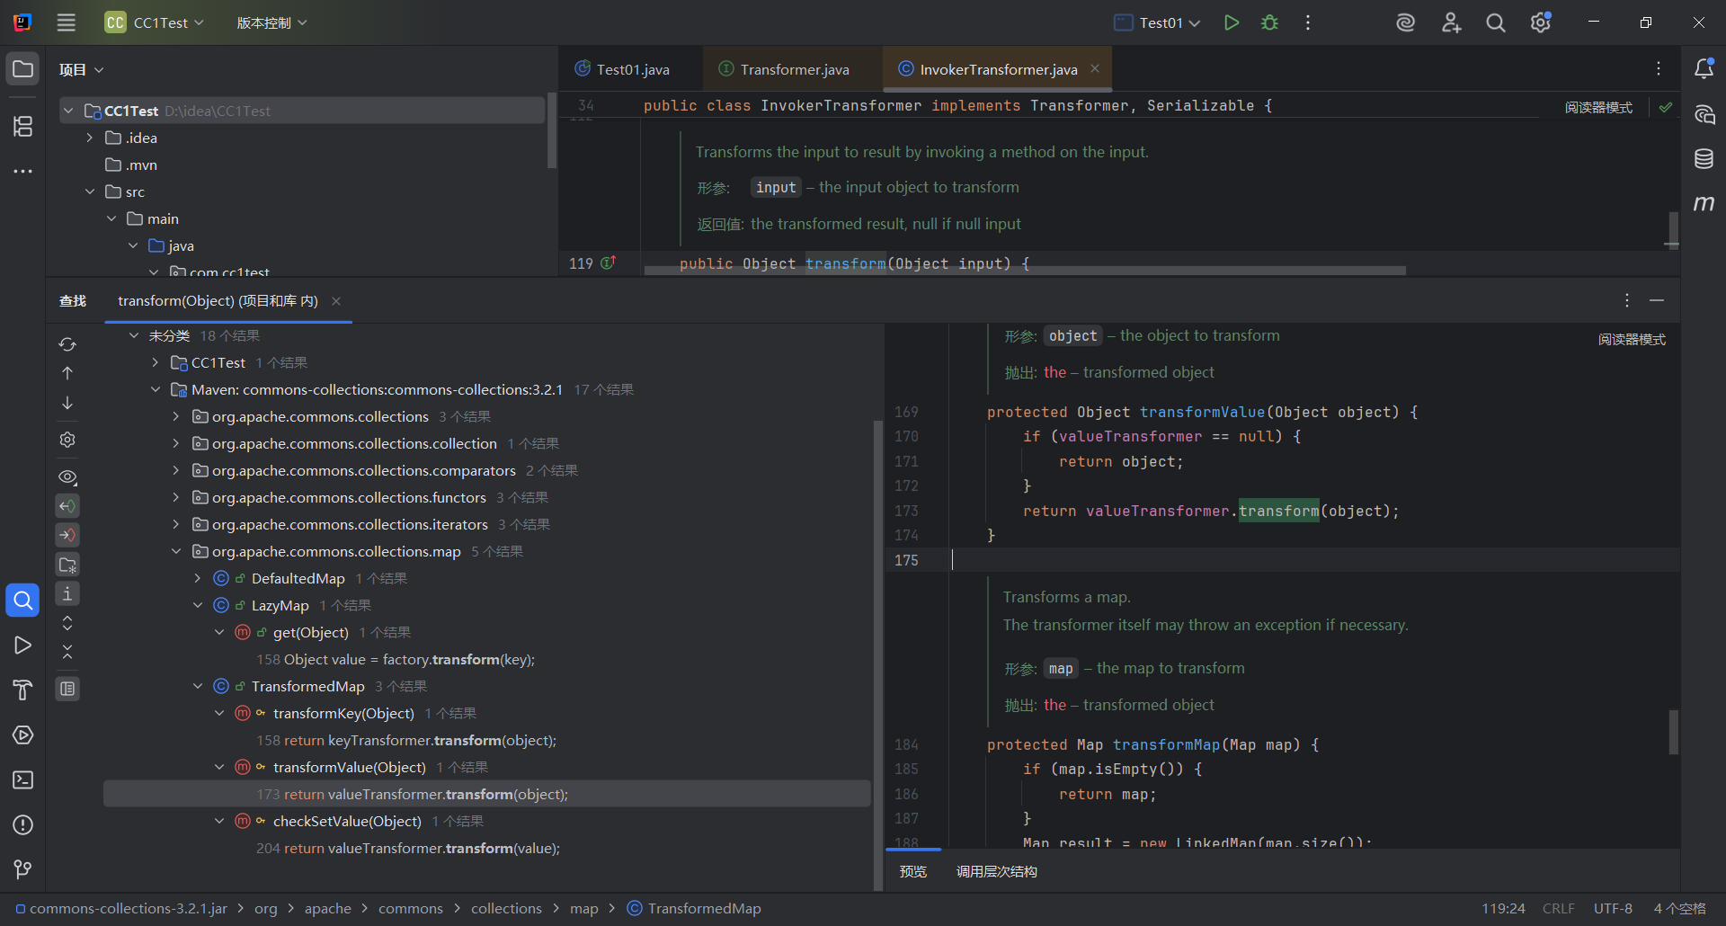Open find usages settings gear
Screen dimensions: 1726x926
[x=67, y=440]
